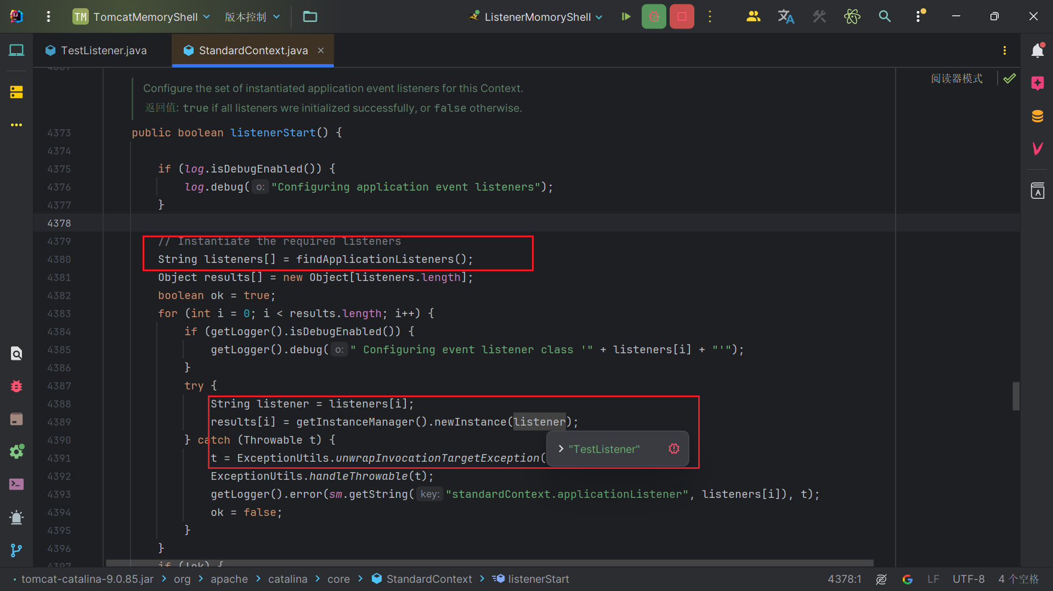
Task: Switch to the TestListener.java tab
Action: coord(97,50)
